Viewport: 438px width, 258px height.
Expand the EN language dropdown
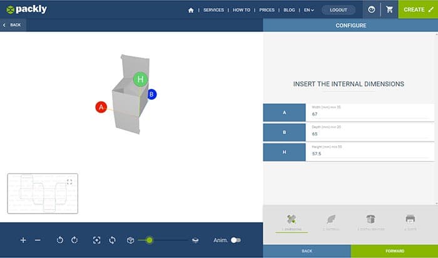pos(308,10)
